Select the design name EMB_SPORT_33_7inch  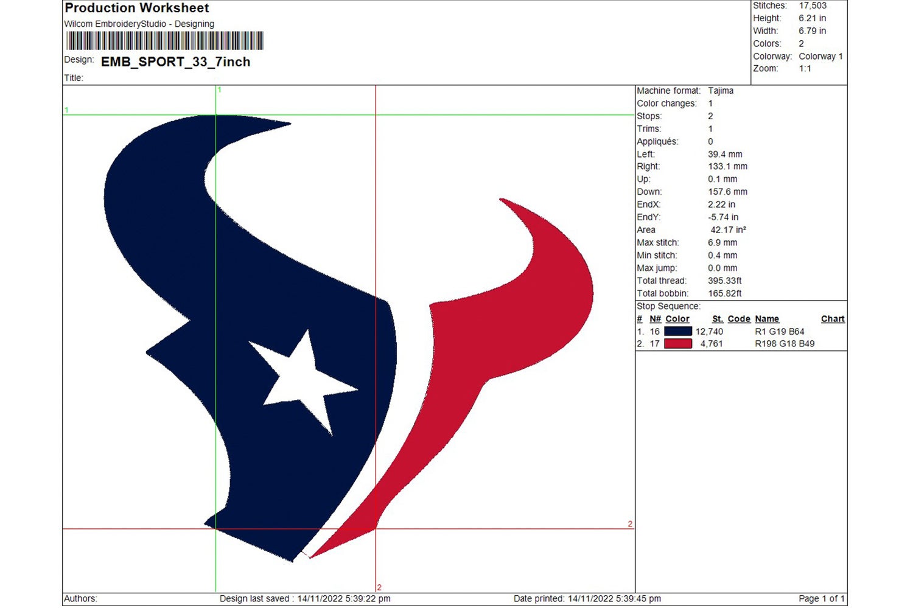click(176, 62)
